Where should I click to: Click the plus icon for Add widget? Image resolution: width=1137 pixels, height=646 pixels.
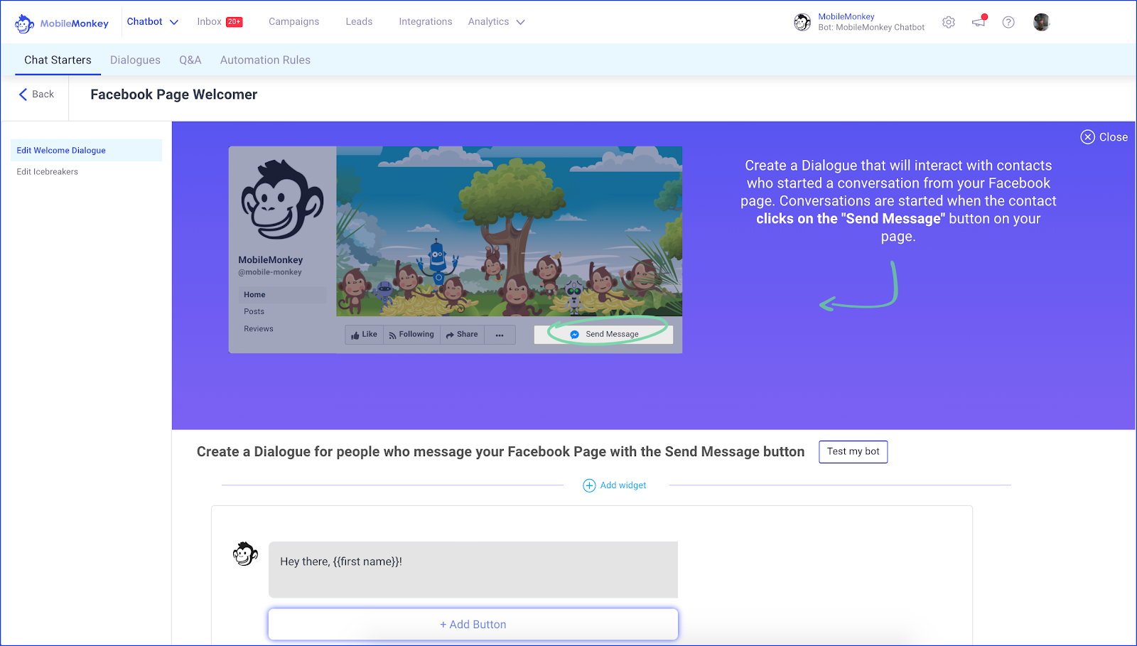589,485
